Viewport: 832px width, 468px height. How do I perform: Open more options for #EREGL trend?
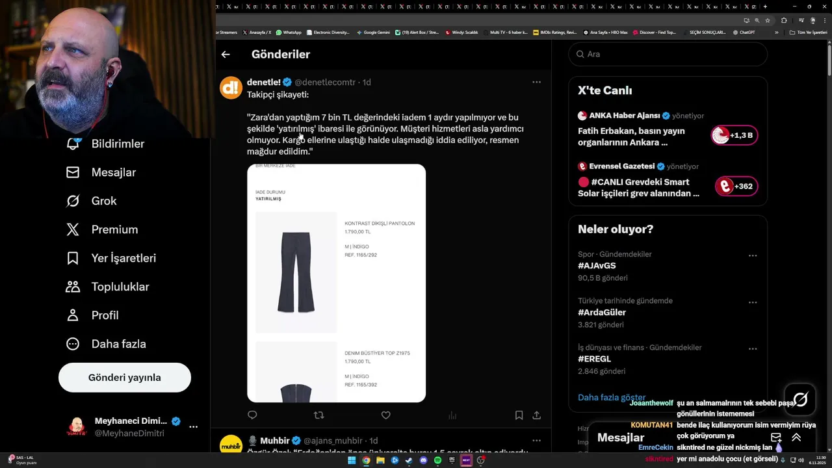click(752, 349)
